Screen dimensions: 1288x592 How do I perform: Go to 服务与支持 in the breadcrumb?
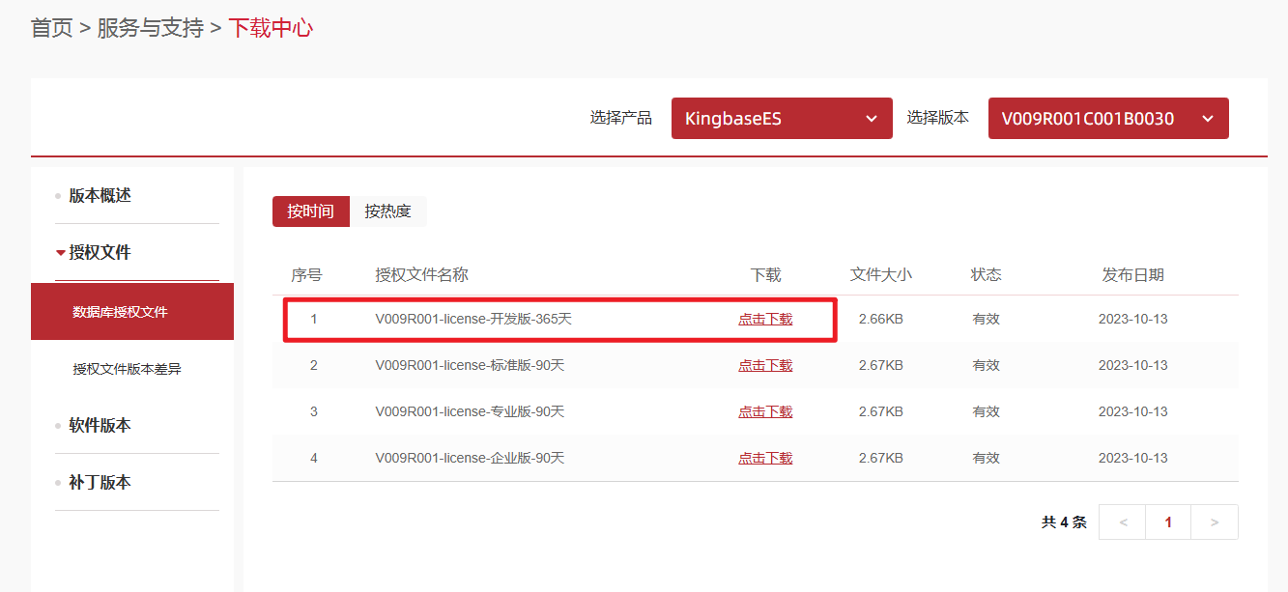(151, 28)
